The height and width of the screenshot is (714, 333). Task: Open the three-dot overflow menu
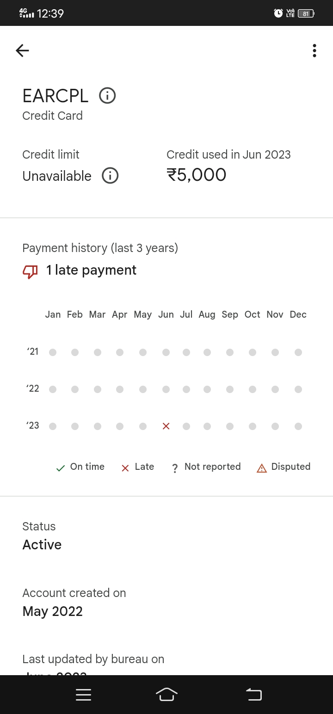pyautogui.click(x=314, y=50)
